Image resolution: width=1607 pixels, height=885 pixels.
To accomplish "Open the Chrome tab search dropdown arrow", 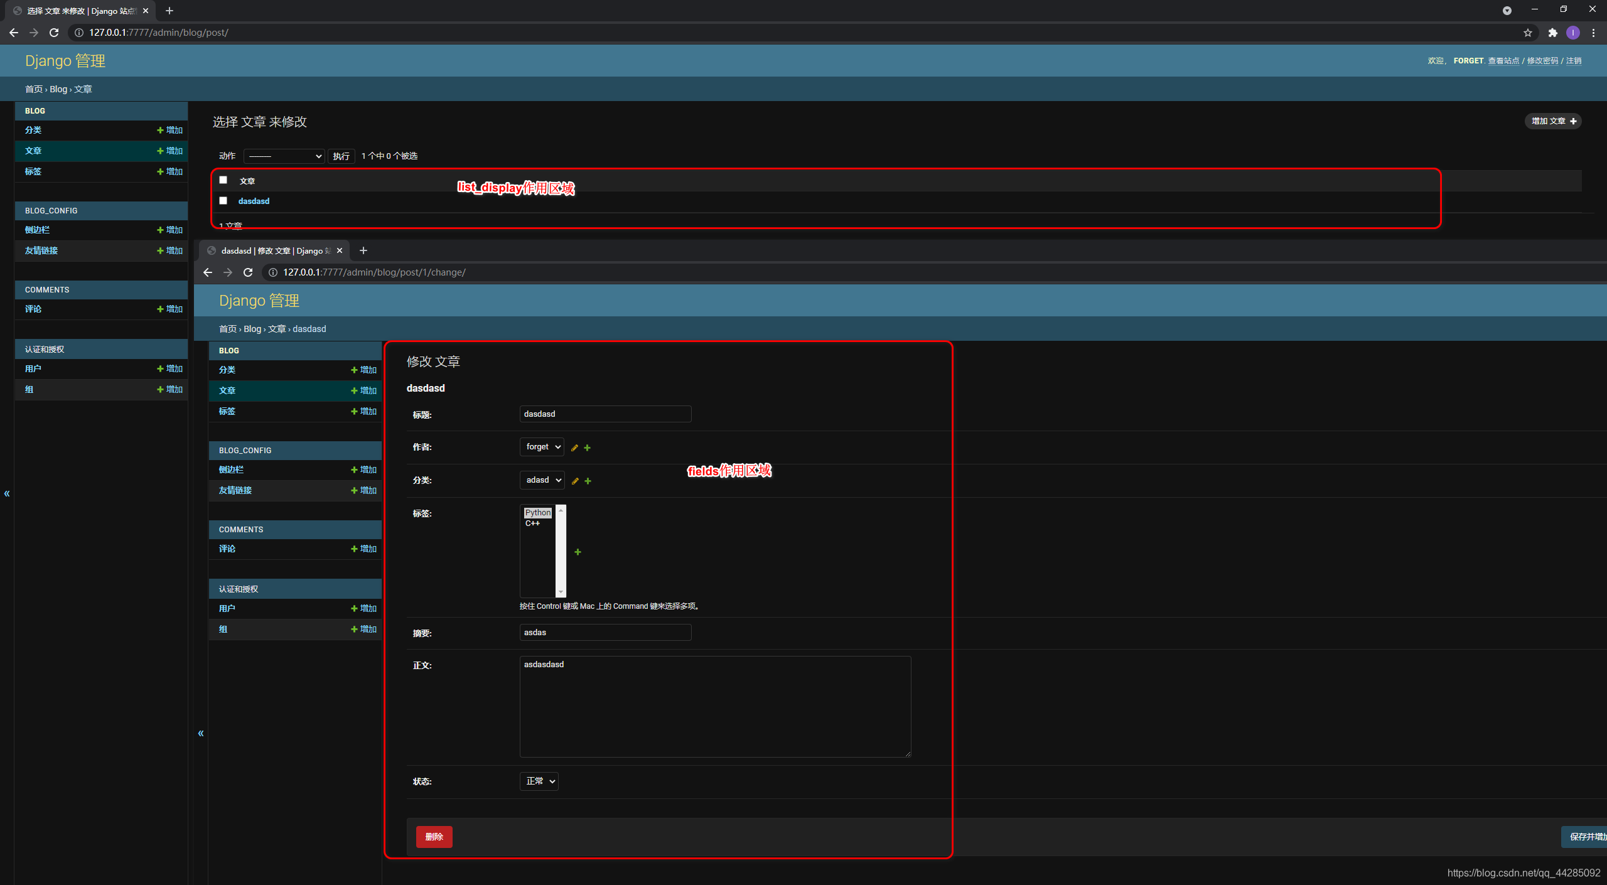I will click(x=1507, y=11).
